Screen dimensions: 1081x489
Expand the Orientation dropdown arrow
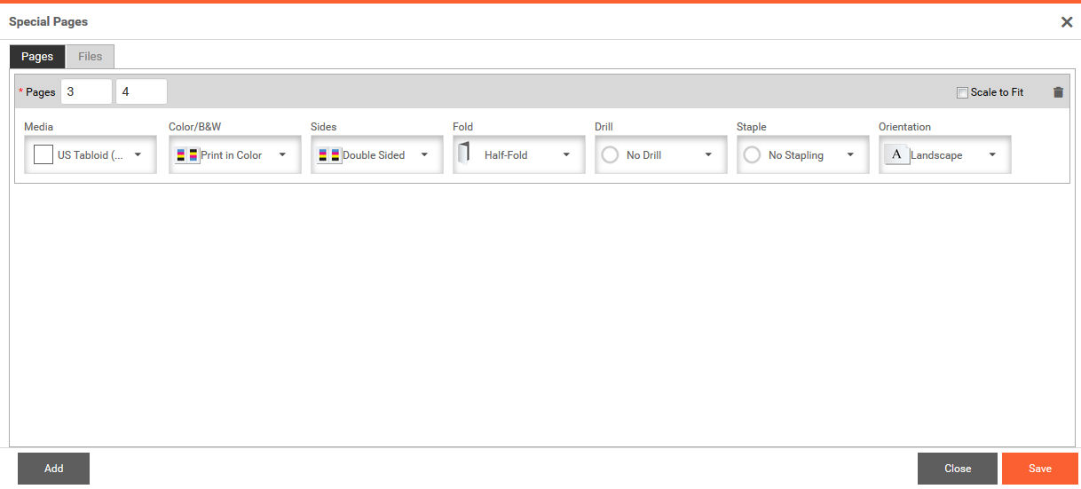tap(992, 154)
